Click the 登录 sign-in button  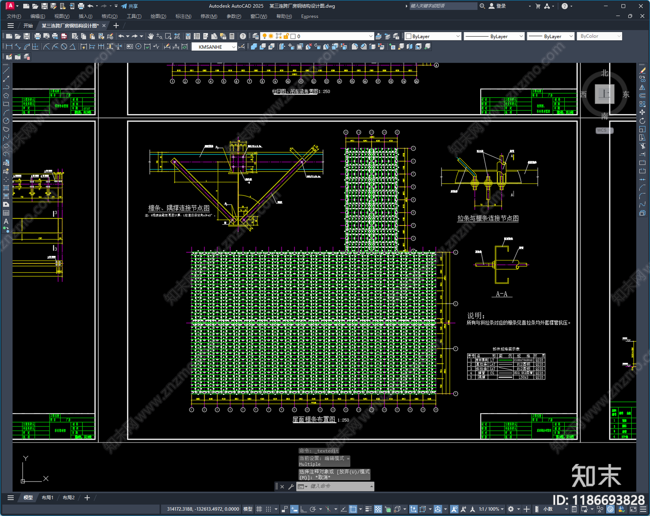click(497, 6)
